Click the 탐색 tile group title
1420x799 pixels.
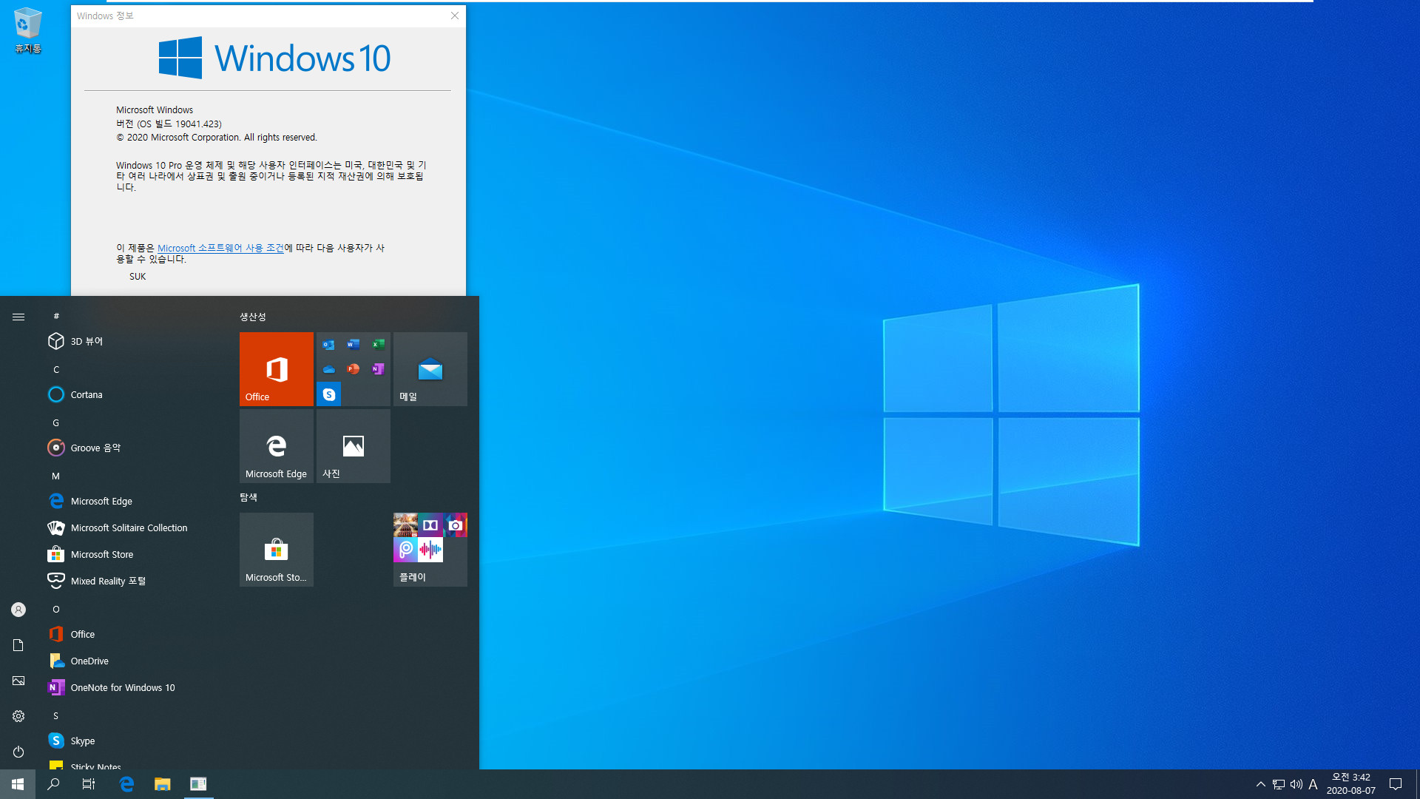pos(248,497)
